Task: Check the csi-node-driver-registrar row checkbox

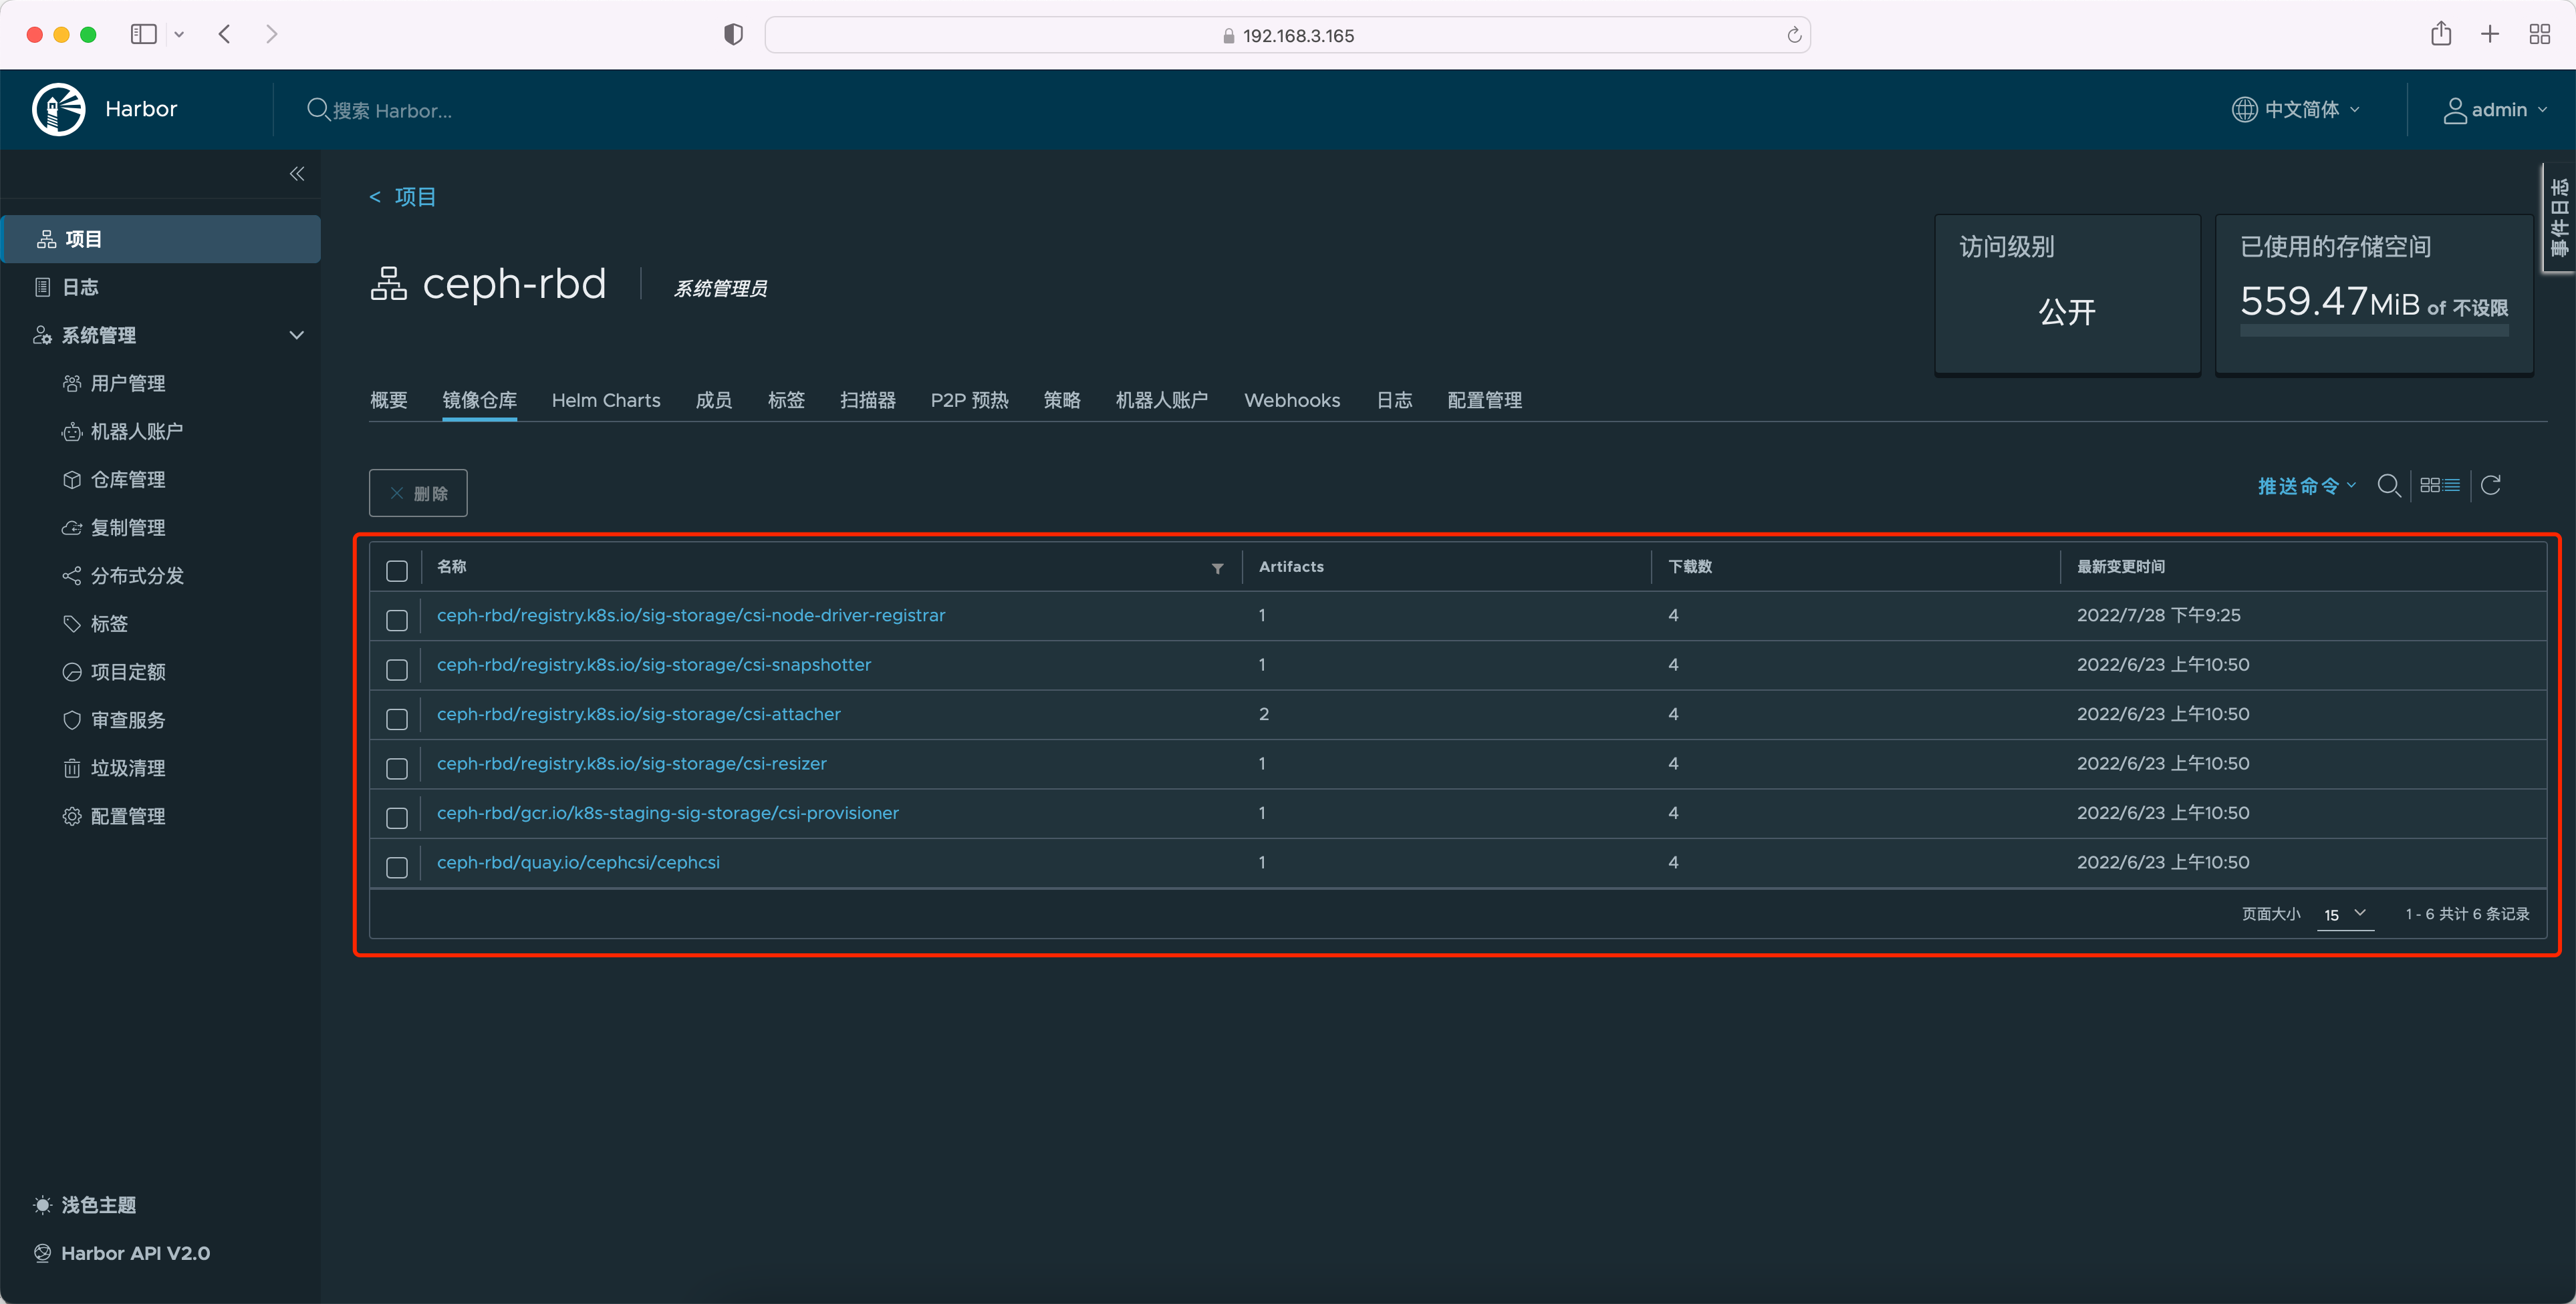Action: 397,619
